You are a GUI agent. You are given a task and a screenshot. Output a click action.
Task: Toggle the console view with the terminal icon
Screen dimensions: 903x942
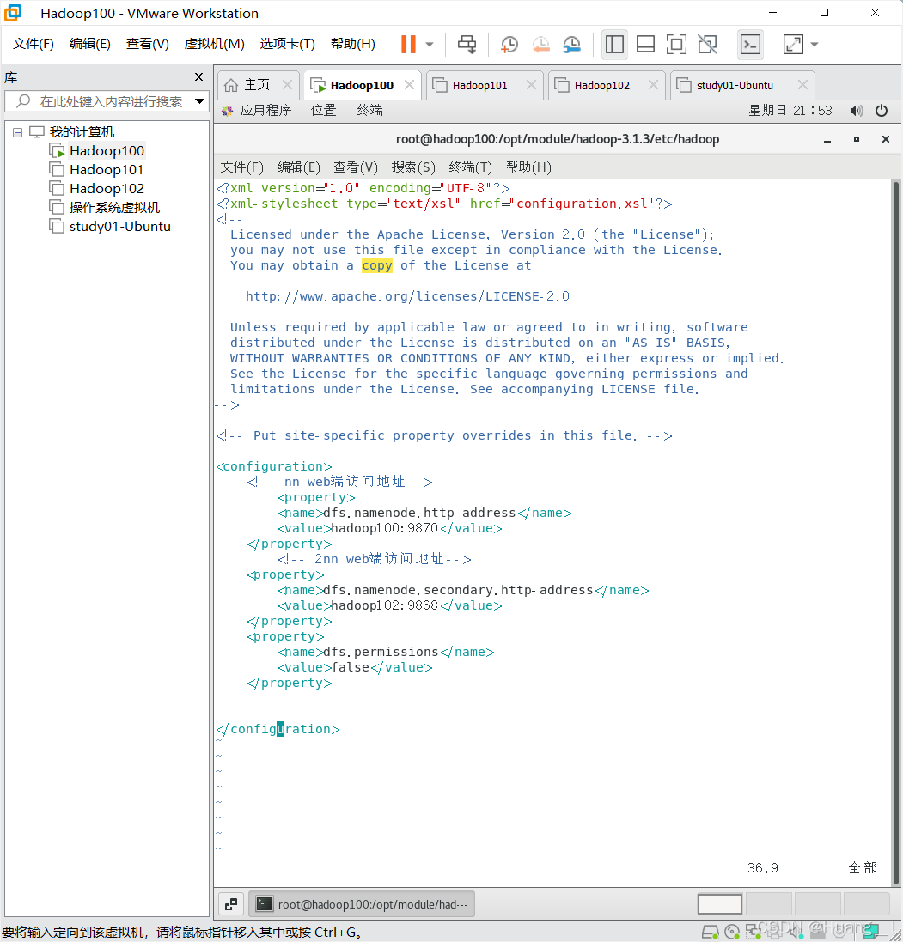tap(750, 44)
